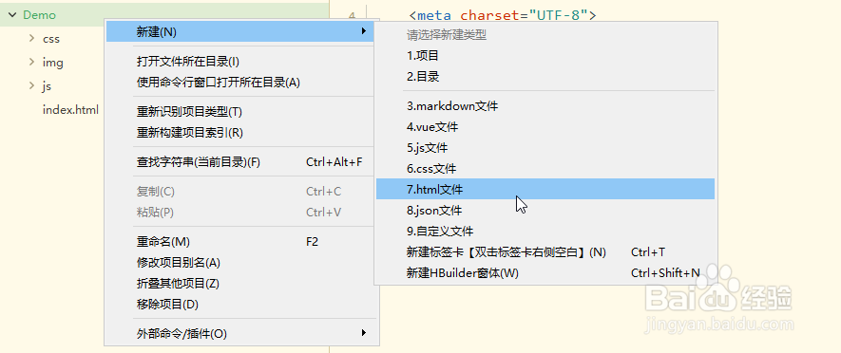Viewport: 841px width, 353px height.
Task: Choose 9.自定义文件 option
Action: click(x=545, y=232)
